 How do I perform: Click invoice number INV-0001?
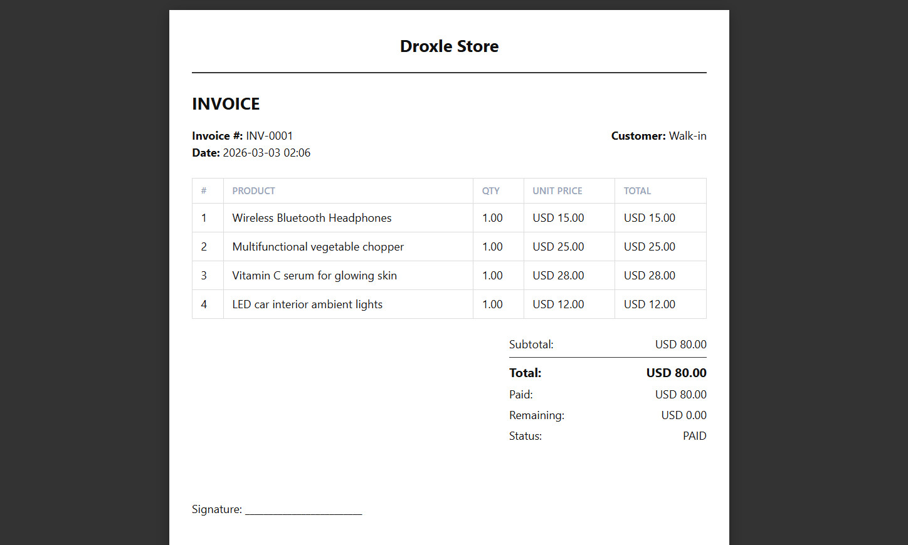coord(269,136)
